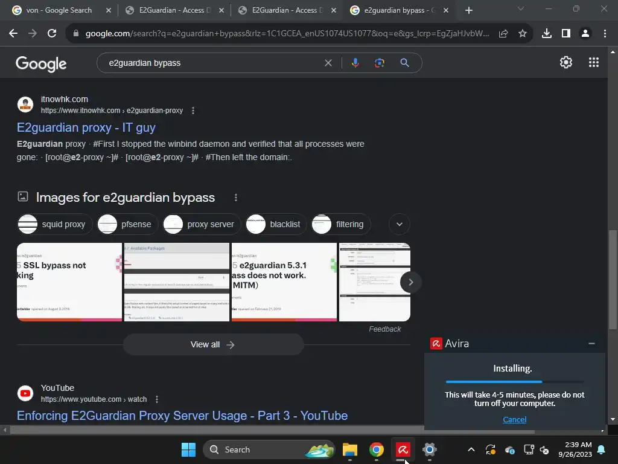Open Enforcing E2Guardian Proxy Server Usage link
The width and height of the screenshot is (618, 464).
tap(182, 416)
